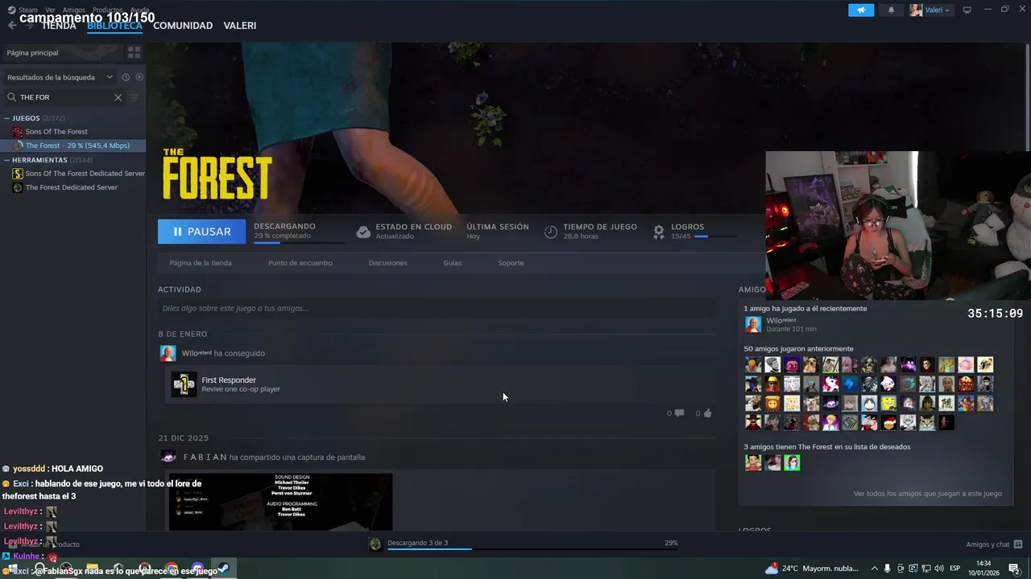
Task: Click Ver todos los amigos que juegan
Action: (x=928, y=494)
